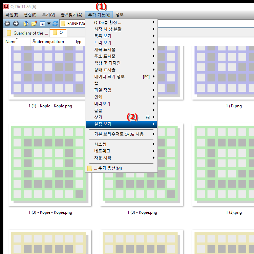
Task: Go back with the left arrow button
Action: [x=7, y=24]
